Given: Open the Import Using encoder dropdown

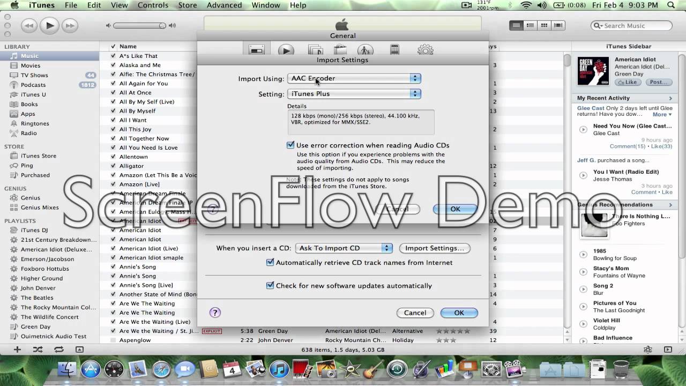Looking at the screenshot, I should pos(354,78).
